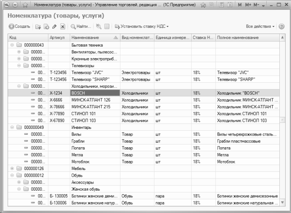Expand the Вентиляторы, пылесосы group
The image size is (291, 213).
tap(19, 52)
